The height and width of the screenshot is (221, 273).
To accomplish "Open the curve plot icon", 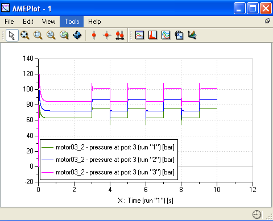I will tap(140, 35).
